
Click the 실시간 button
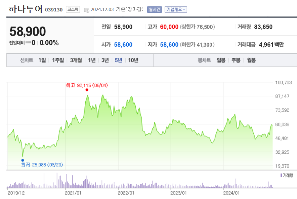pos(155,9)
